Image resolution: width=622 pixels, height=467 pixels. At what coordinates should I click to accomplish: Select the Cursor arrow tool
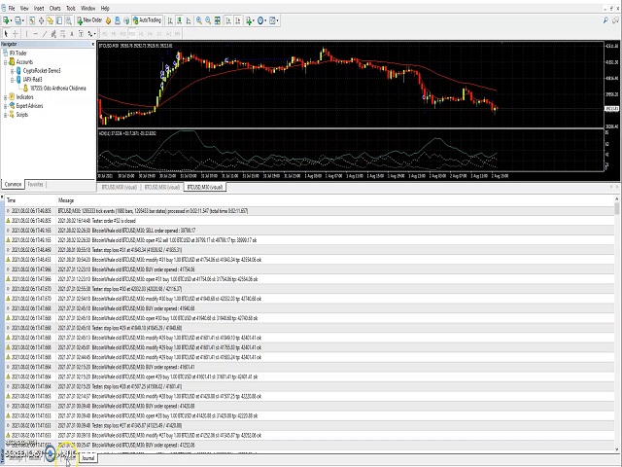tap(6, 34)
